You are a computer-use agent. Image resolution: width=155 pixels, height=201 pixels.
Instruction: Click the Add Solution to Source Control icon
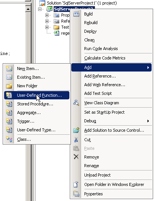pos(76,130)
